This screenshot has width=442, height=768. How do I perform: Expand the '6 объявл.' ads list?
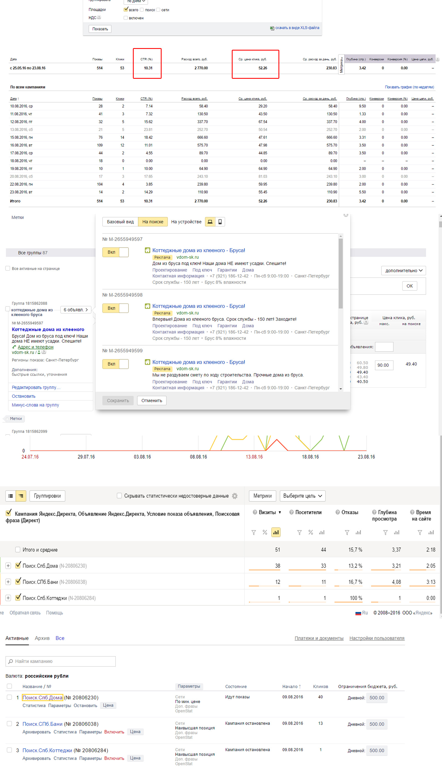tap(76, 310)
